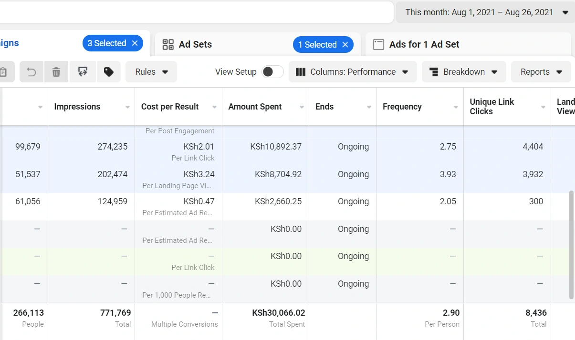
Task: Sort by Ends header
Action: tap(324, 107)
